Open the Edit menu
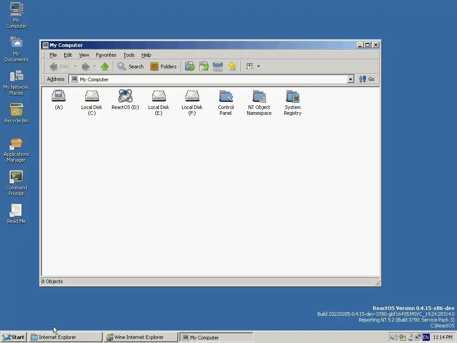Image resolution: width=457 pixels, height=343 pixels. pos(68,55)
